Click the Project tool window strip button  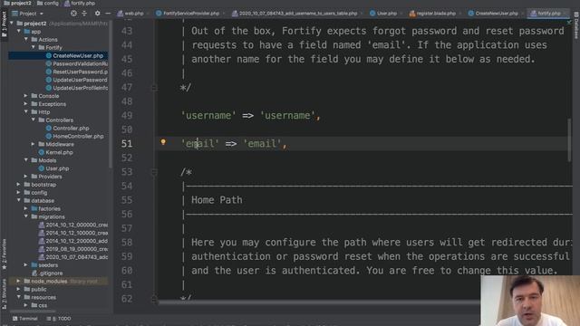coord(4,24)
